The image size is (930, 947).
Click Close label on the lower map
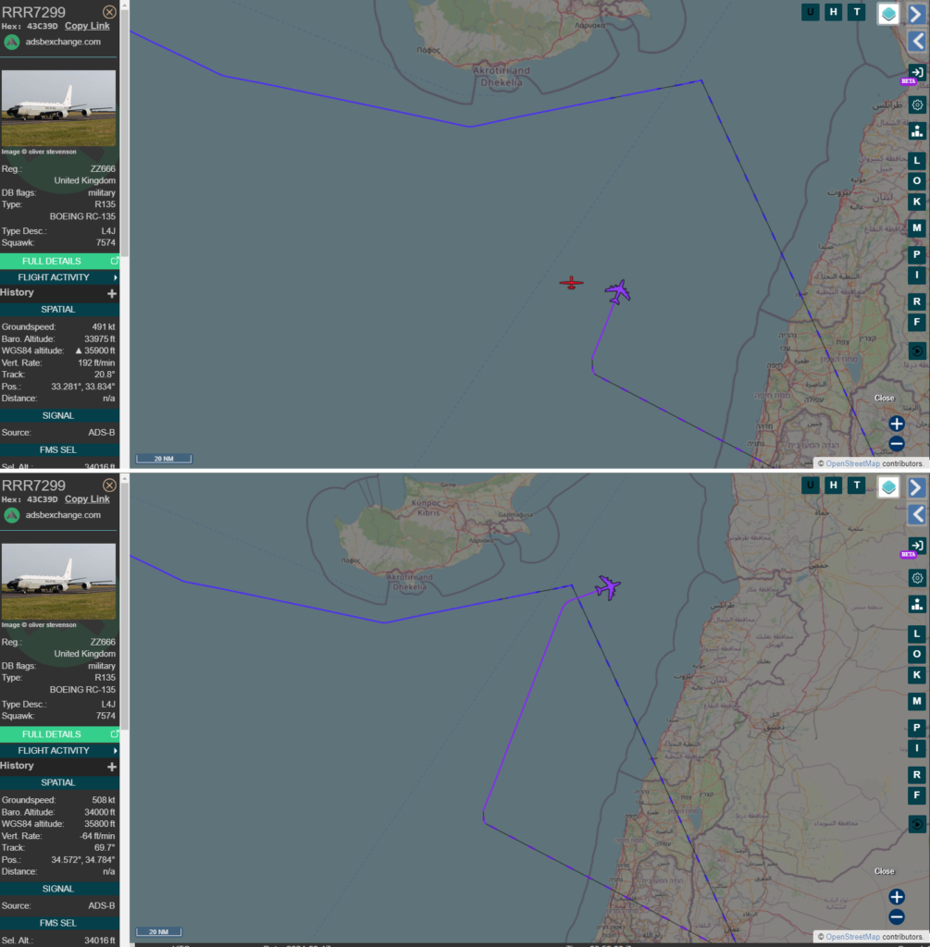pos(884,871)
